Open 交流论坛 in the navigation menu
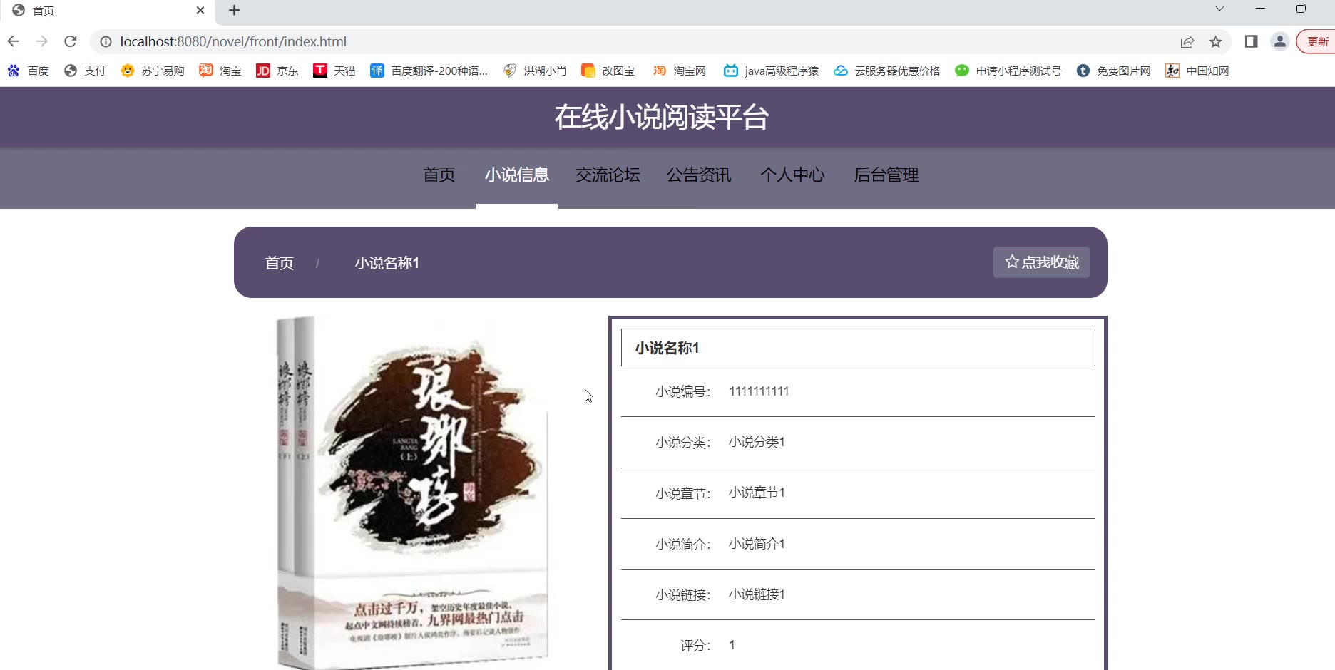 608,175
